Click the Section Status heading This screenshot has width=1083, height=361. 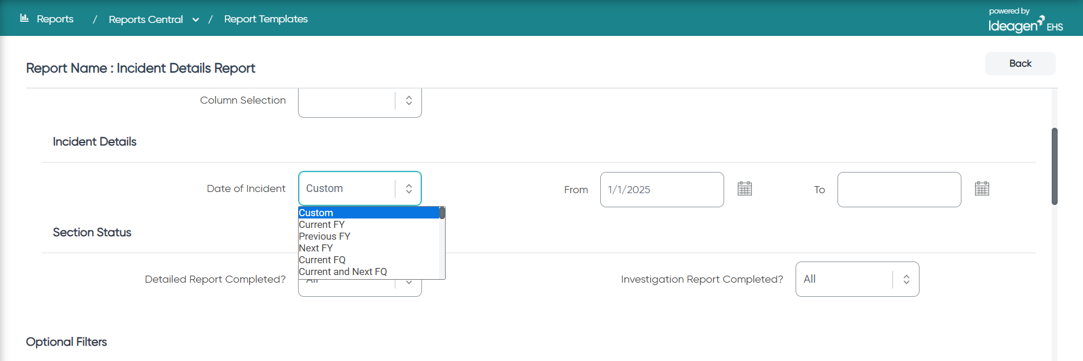point(92,233)
